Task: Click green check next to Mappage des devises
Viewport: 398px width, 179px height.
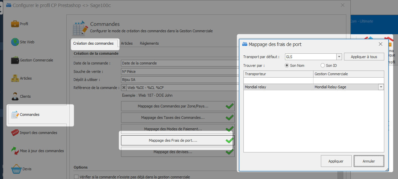Action: click(229, 152)
